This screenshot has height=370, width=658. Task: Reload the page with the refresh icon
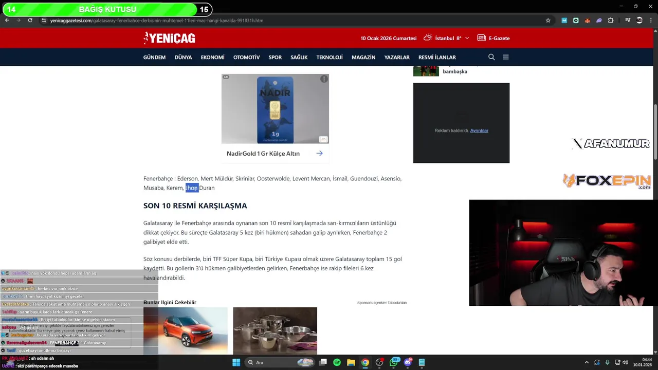coord(30,20)
